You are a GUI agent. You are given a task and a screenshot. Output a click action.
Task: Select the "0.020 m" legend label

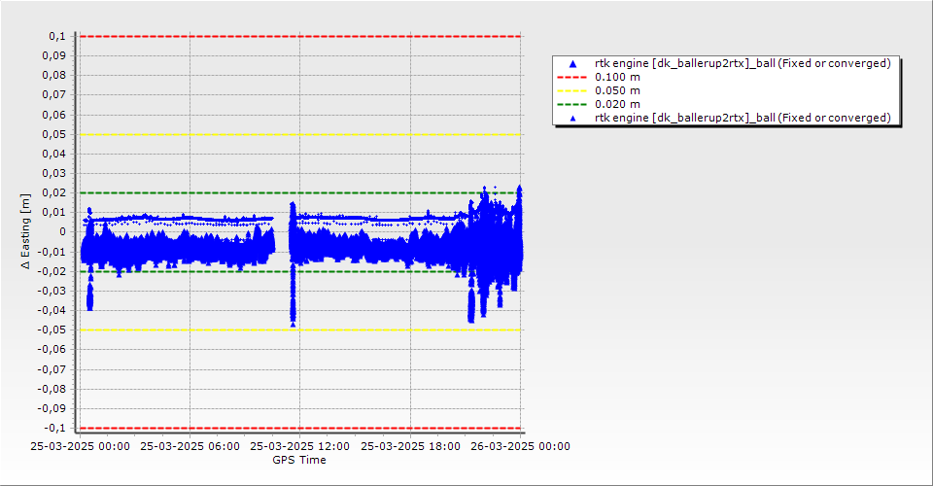pyautogui.click(x=617, y=105)
